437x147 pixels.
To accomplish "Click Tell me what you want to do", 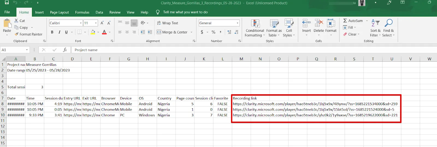I will pyautogui.click(x=185, y=12).
